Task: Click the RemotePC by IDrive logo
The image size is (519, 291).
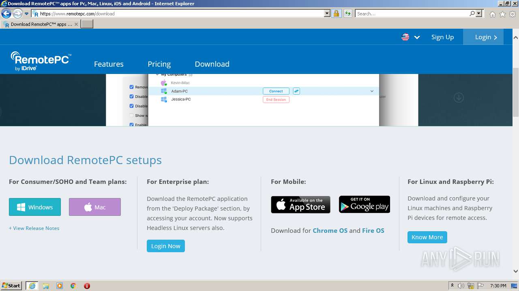Action: (x=41, y=61)
